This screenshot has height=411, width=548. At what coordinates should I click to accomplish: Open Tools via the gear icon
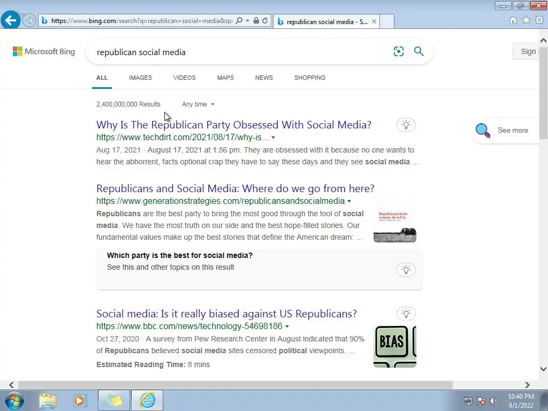tap(539, 20)
